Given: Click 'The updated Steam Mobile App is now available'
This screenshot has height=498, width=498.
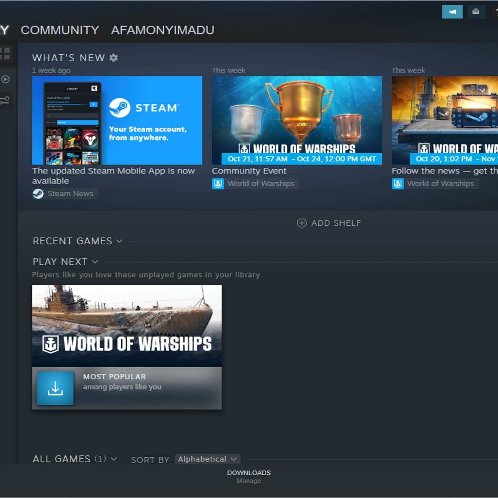Looking at the screenshot, I should (113, 176).
